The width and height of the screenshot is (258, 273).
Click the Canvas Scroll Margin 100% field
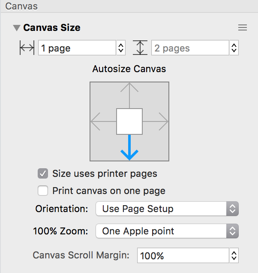pos(183,255)
